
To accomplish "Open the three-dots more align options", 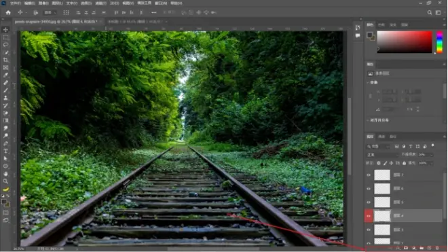I will (x=154, y=13).
